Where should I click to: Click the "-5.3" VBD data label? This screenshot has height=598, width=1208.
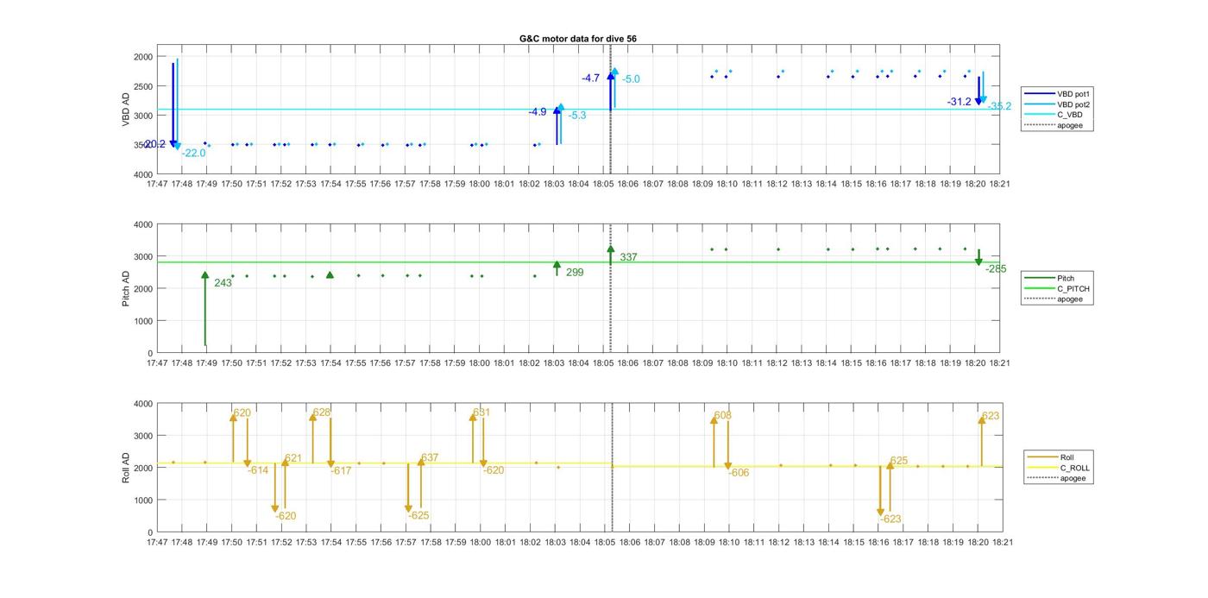(577, 116)
